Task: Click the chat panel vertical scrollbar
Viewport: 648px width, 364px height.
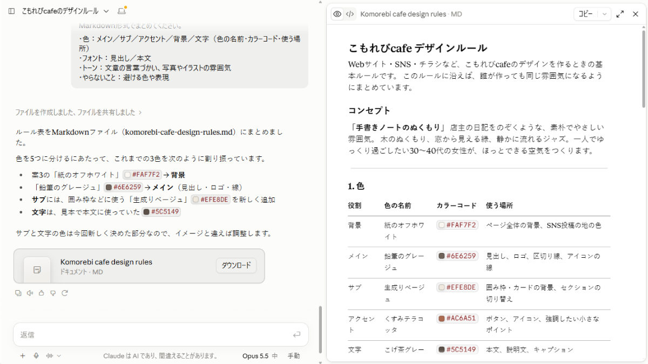Action: click(x=320, y=329)
